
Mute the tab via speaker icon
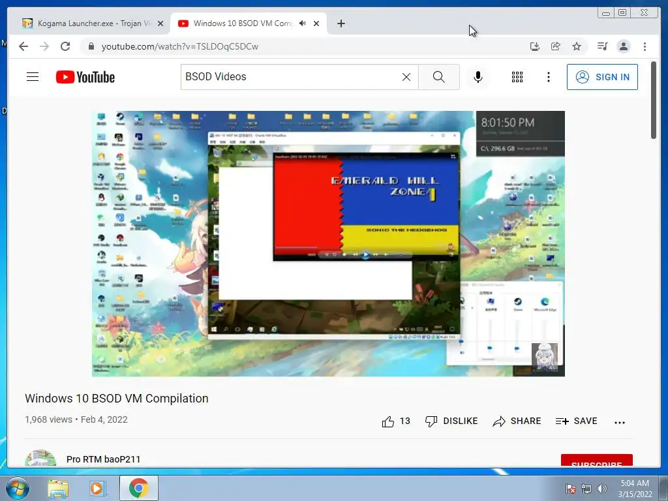click(303, 23)
